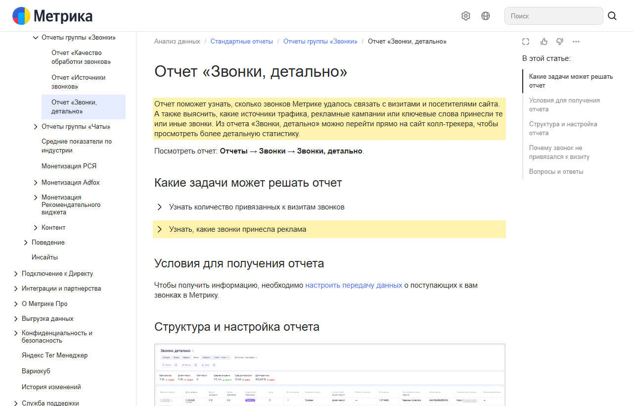Go to Отчеты группы «Звонки» breadcrumb
The image size is (633, 406).
[320, 42]
